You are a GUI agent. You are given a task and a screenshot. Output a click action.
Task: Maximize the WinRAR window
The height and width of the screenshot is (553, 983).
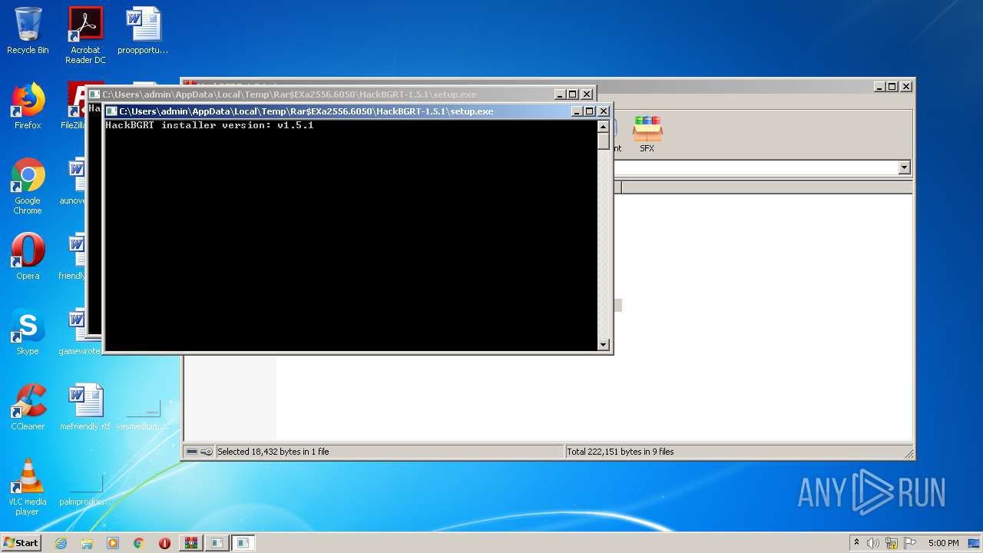tap(892, 87)
